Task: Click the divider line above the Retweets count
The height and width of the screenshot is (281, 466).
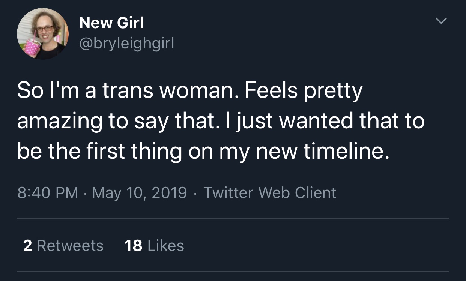Action: 233,219
